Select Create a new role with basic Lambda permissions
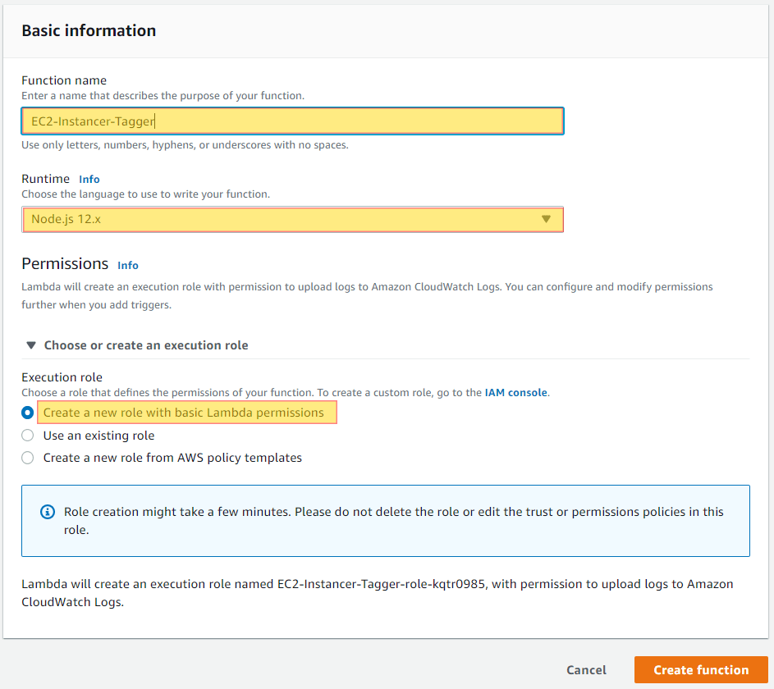The width and height of the screenshot is (774, 689). 28,413
